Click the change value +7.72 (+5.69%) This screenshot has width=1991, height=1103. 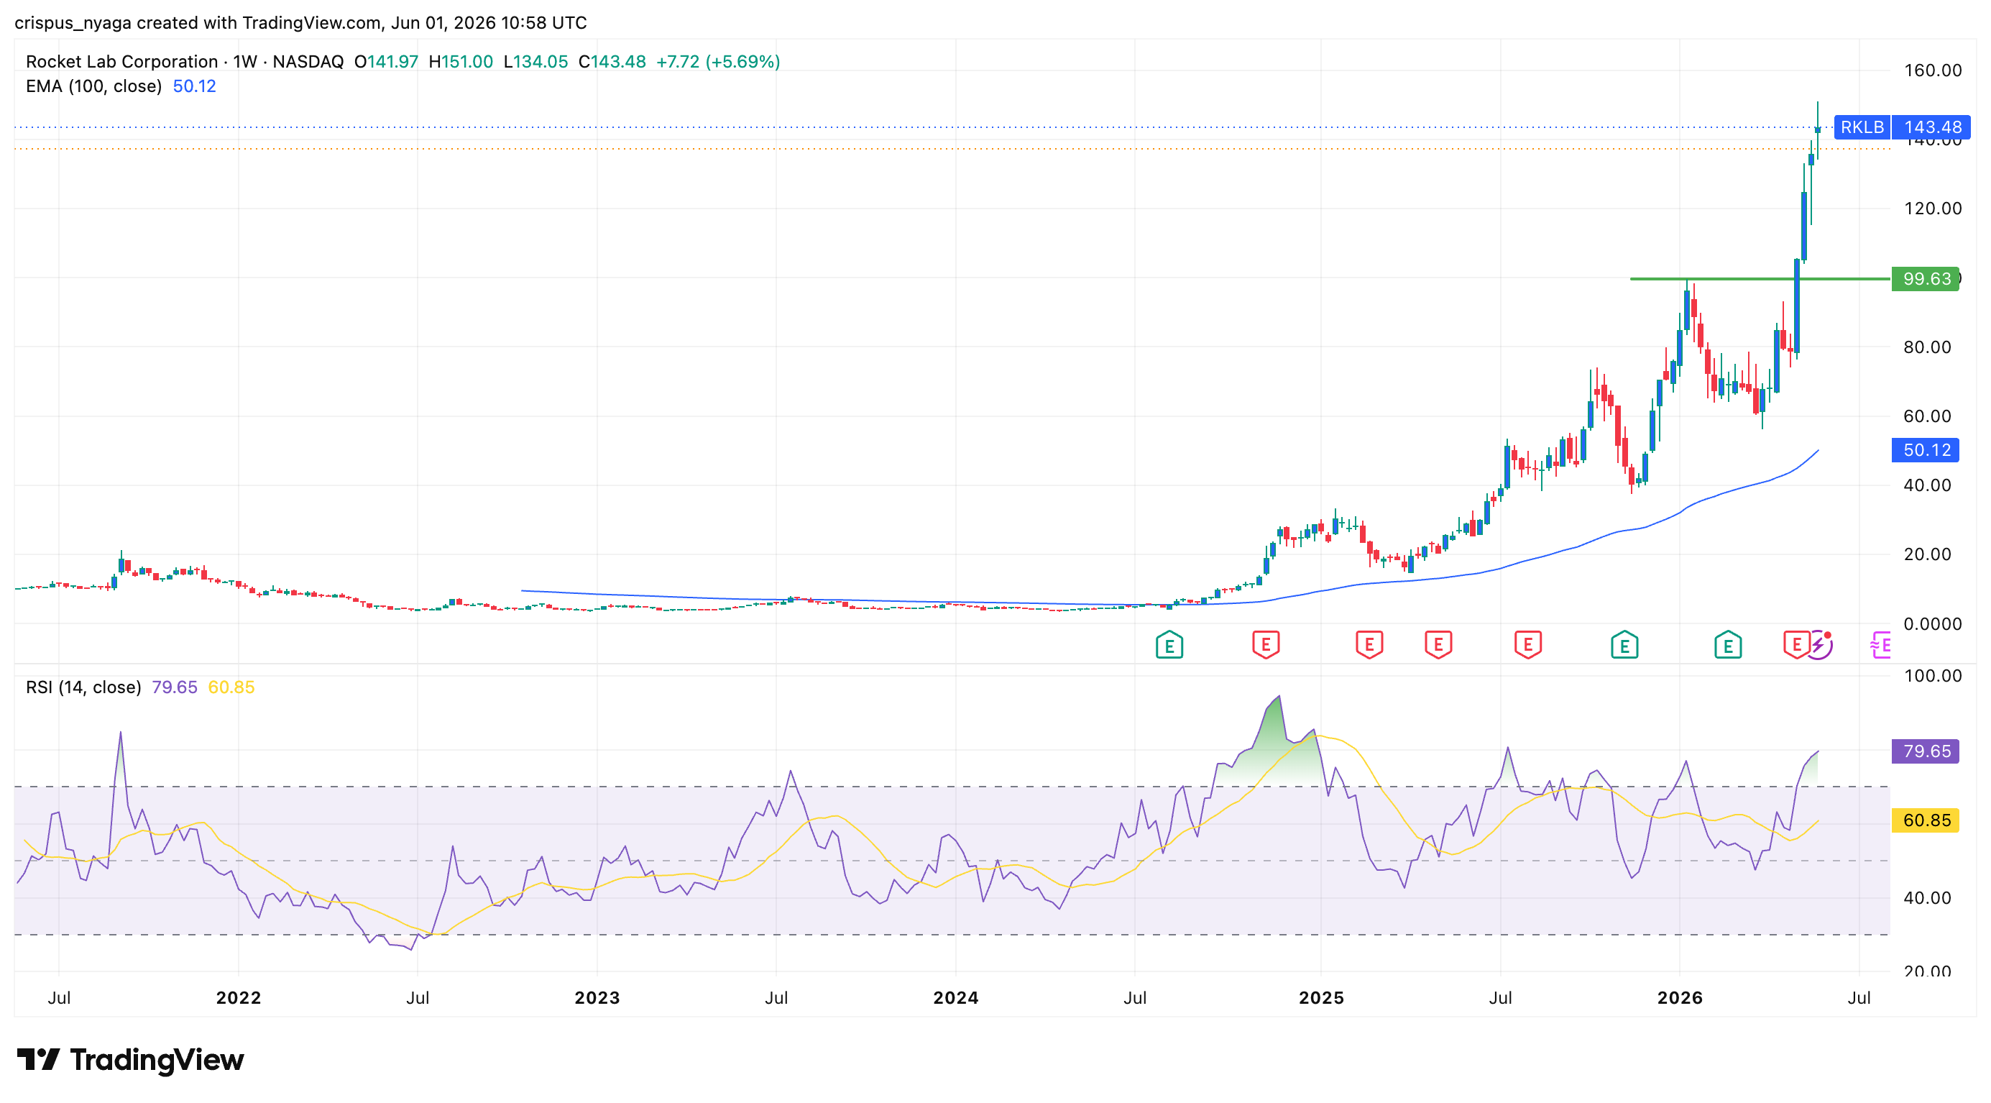tap(718, 62)
